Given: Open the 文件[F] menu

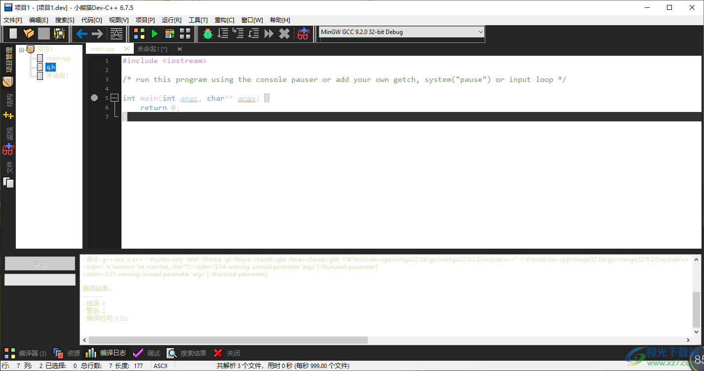Looking at the screenshot, I should tap(13, 20).
